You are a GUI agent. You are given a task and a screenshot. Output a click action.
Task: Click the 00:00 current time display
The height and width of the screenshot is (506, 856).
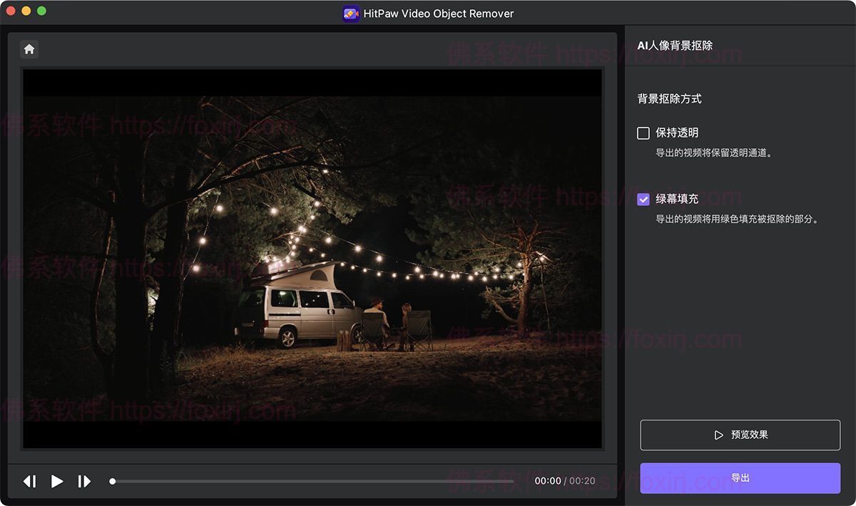pyautogui.click(x=548, y=481)
